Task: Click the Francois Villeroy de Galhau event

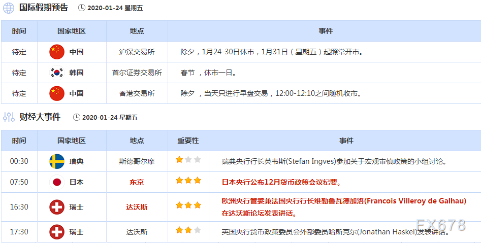Action: click(344, 207)
